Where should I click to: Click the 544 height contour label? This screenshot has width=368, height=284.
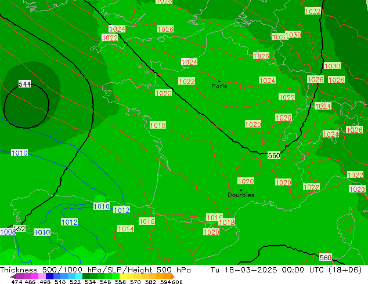pos(24,84)
